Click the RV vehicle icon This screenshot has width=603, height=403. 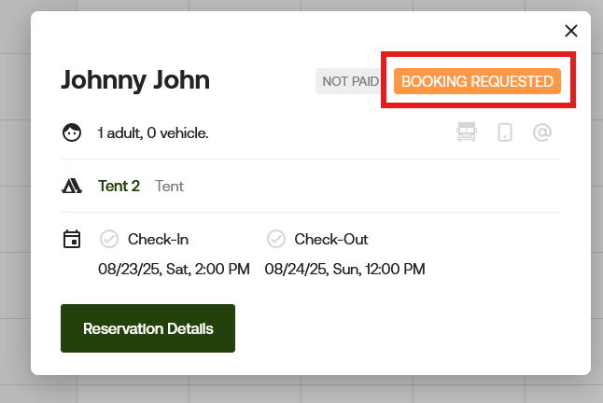tap(467, 132)
